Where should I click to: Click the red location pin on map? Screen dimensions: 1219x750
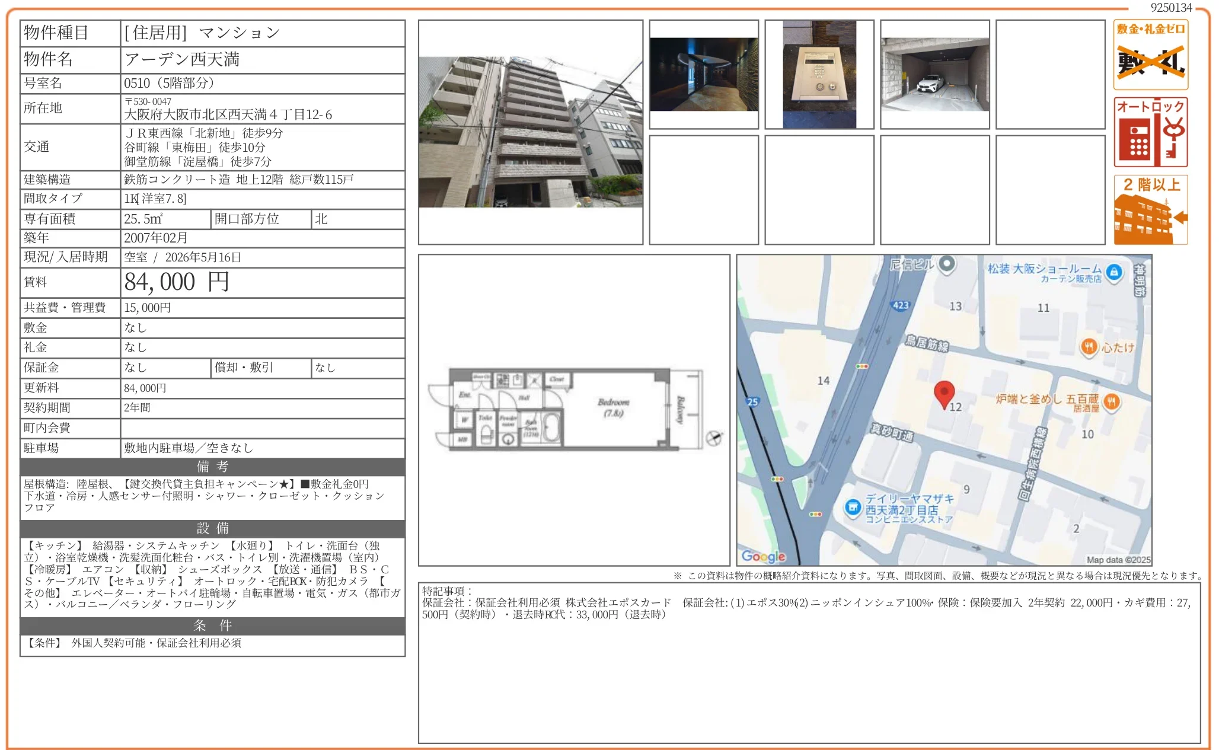pos(943,394)
